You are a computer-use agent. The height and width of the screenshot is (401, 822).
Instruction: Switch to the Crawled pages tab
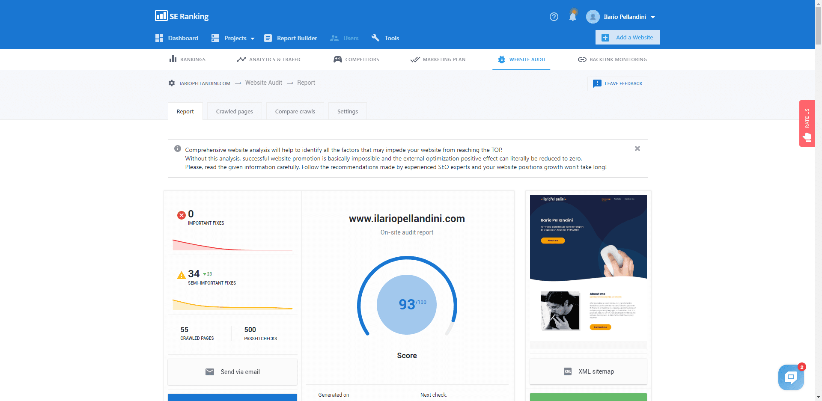pyautogui.click(x=234, y=111)
